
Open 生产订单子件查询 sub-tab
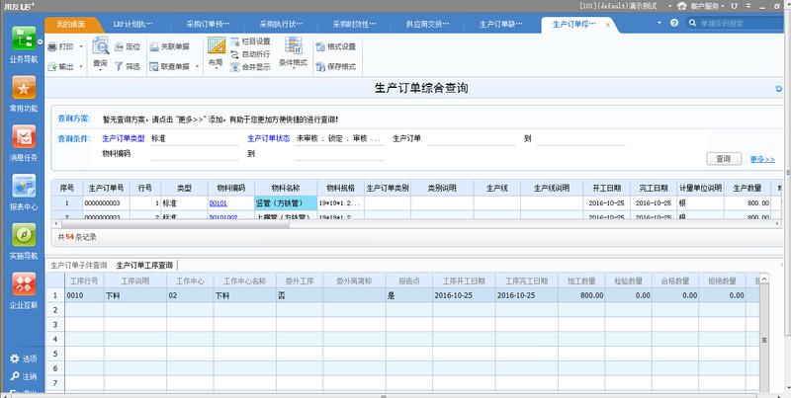(79, 265)
